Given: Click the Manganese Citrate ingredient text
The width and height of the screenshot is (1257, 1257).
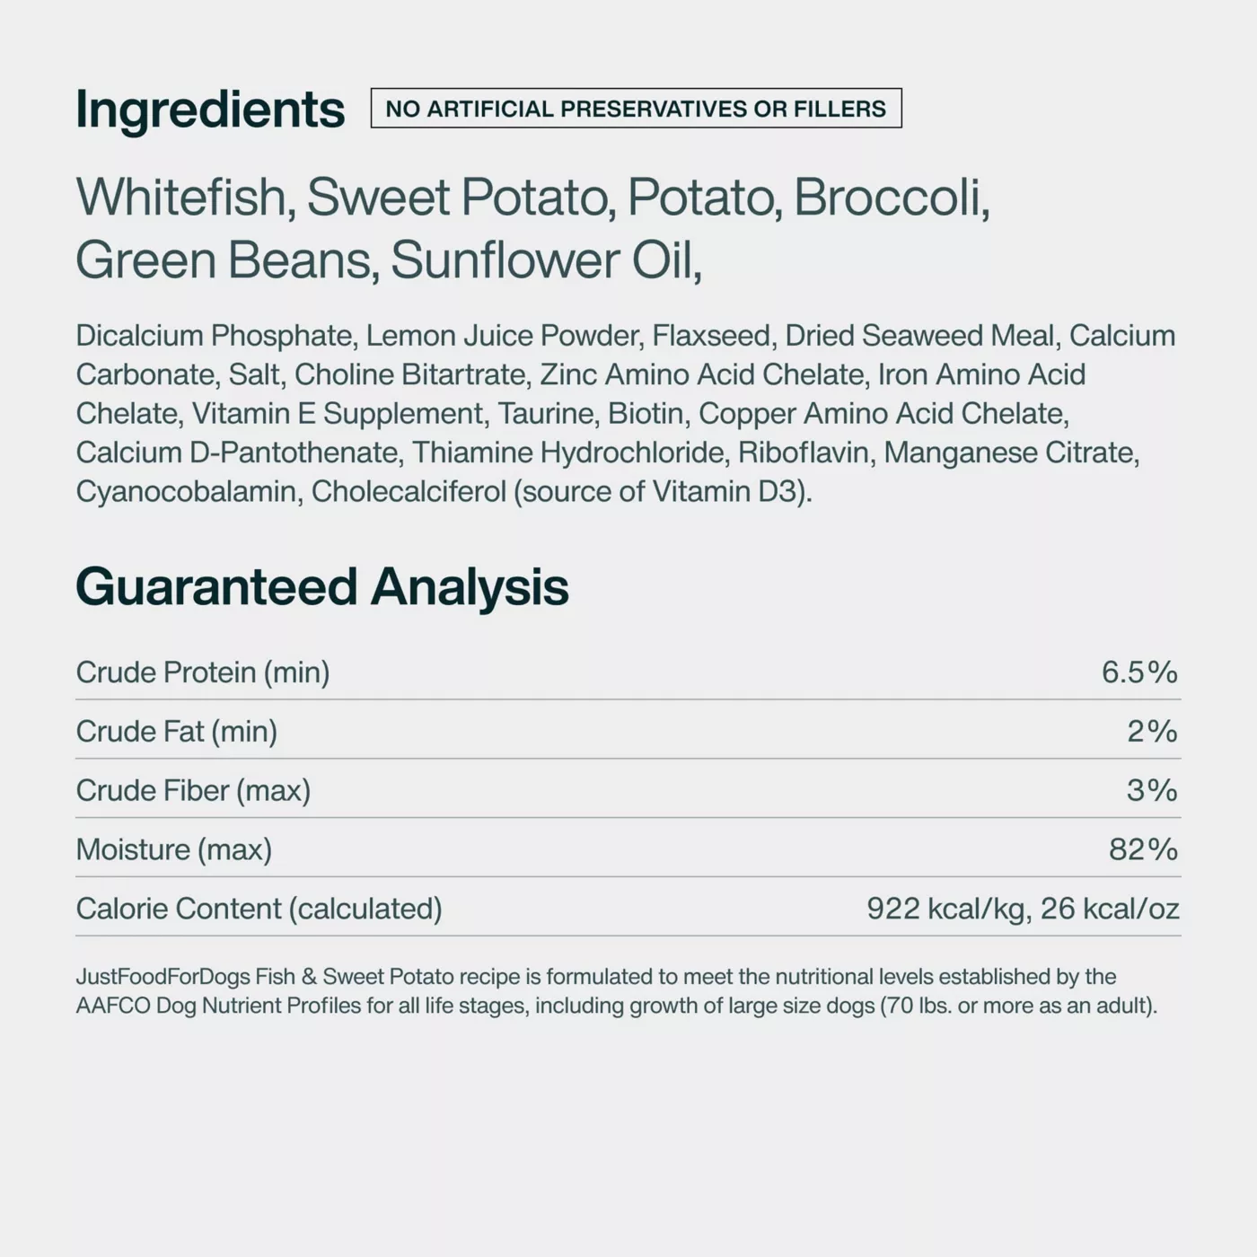Looking at the screenshot, I should point(1011,453).
